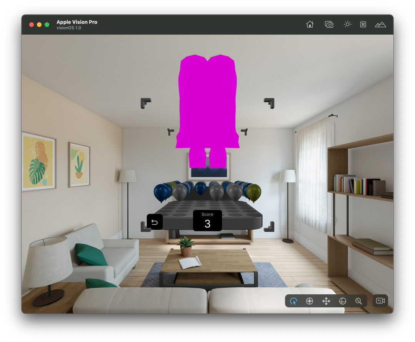This screenshot has width=415, height=342.
Task: Click the 'visionOS 1.0' subtitle text
Action: [x=68, y=28]
